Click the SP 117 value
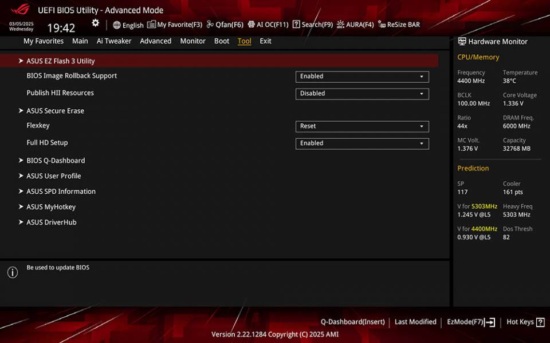This screenshot has width=550, height=343. 462,192
